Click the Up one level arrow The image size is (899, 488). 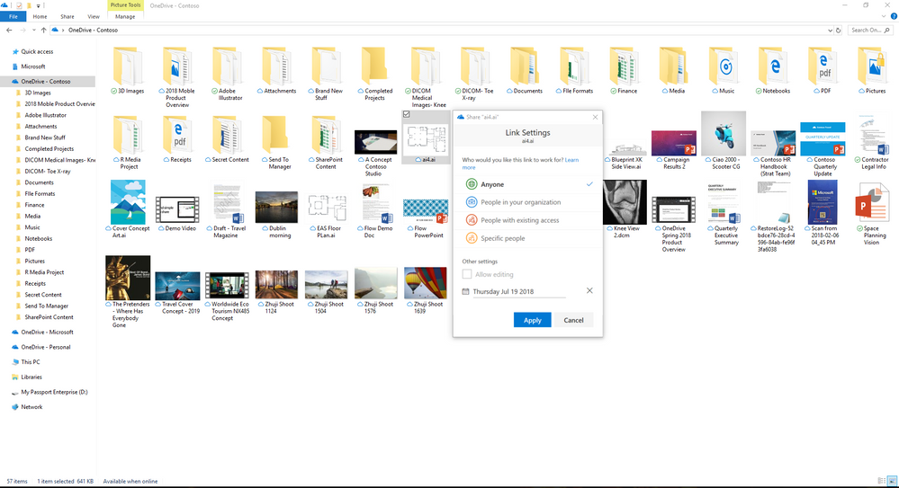coord(43,30)
